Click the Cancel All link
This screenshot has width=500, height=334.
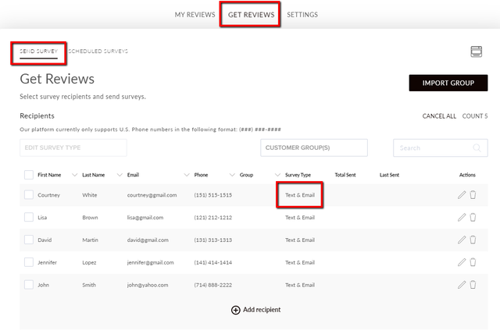pos(439,116)
